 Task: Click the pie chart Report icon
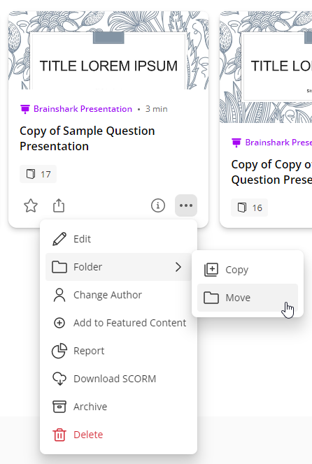pyautogui.click(x=59, y=351)
